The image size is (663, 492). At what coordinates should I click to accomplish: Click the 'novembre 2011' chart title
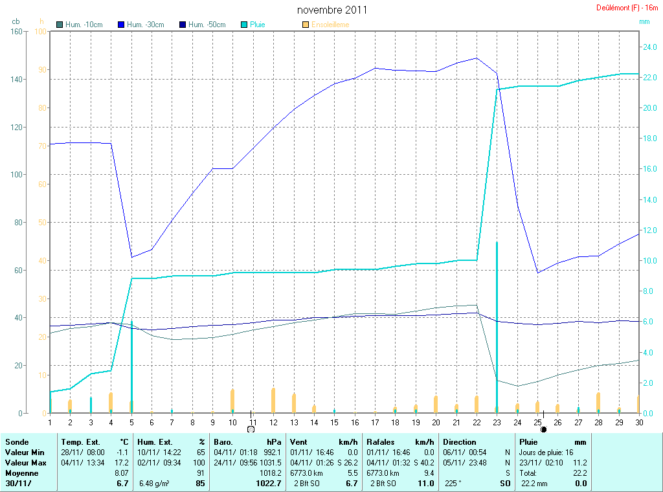332,10
